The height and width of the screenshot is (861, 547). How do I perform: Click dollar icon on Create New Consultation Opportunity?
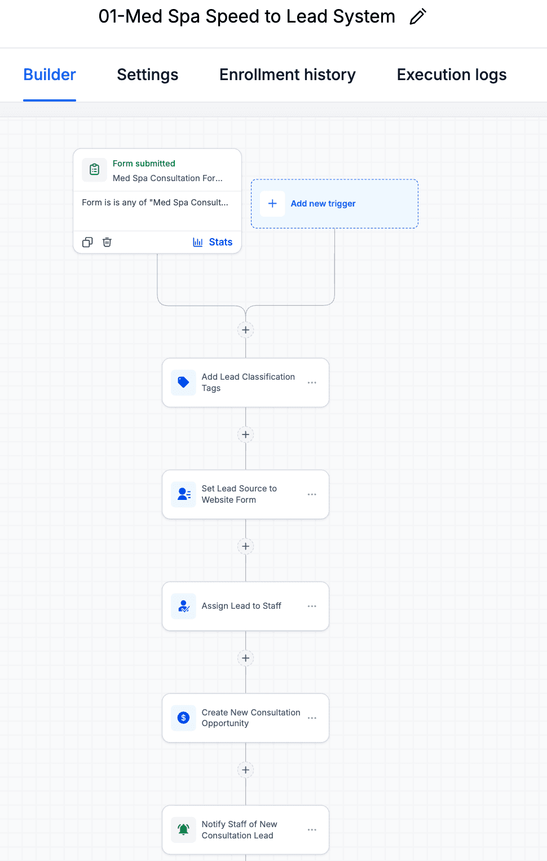click(x=183, y=718)
